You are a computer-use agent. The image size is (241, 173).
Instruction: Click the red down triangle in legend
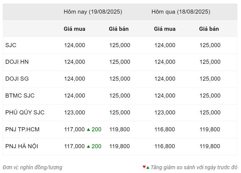144,167
